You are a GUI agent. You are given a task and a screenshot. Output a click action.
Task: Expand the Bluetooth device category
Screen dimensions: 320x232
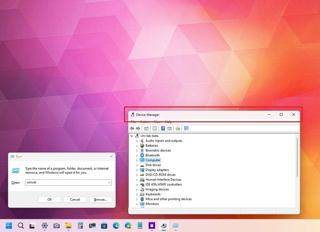[137, 155]
